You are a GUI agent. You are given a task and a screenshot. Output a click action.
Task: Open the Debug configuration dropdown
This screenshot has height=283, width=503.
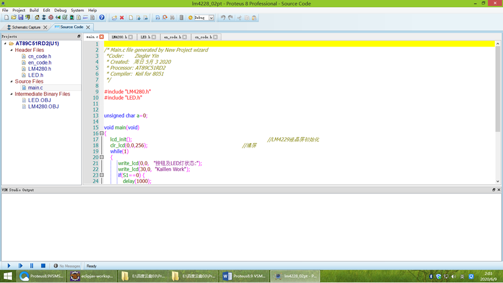tap(211, 18)
